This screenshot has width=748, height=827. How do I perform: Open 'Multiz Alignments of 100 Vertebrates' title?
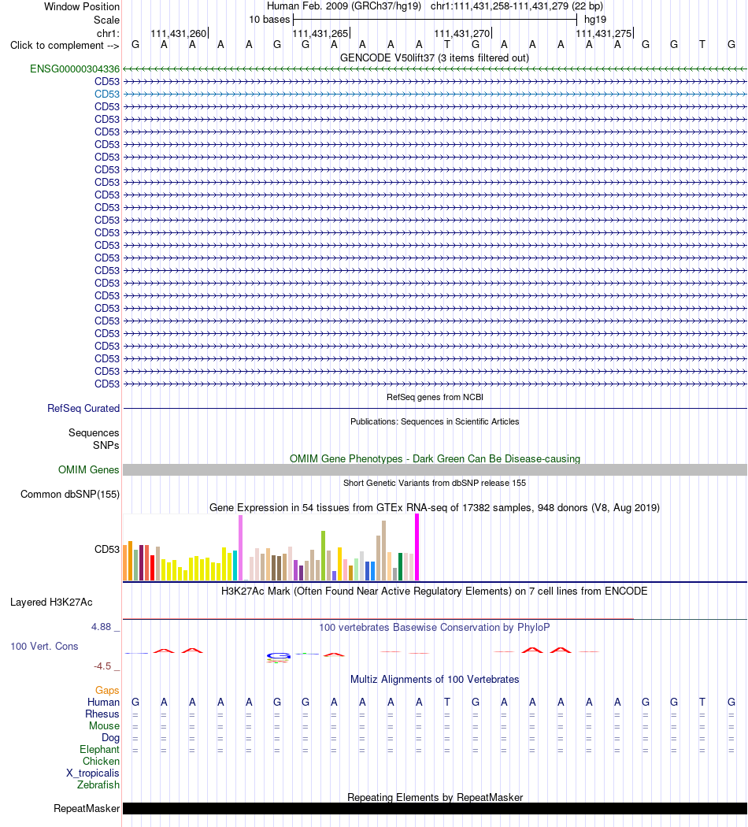coord(435,679)
